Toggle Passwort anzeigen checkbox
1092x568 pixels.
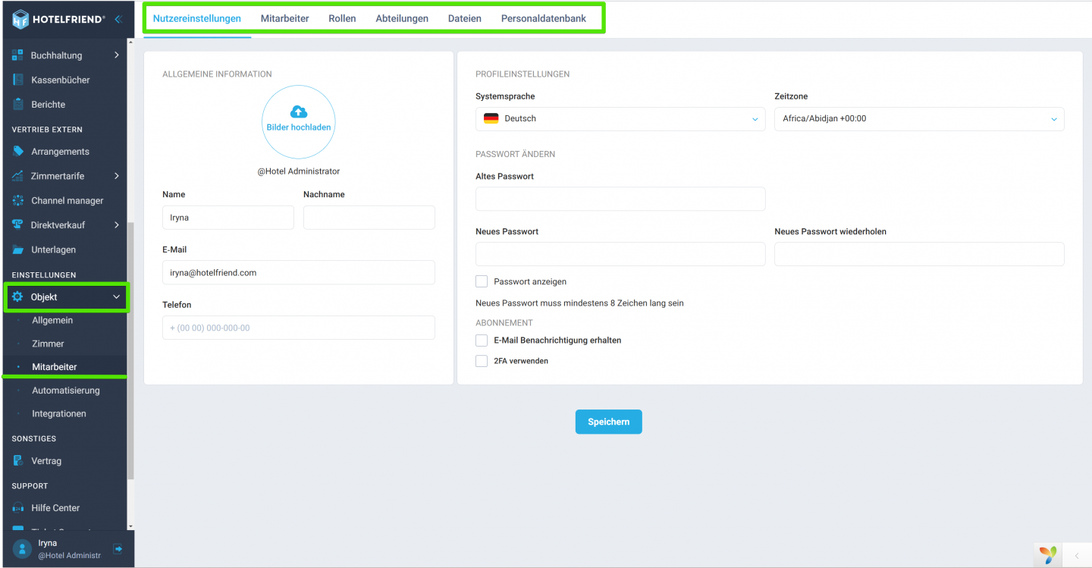pyautogui.click(x=482, y=281)
